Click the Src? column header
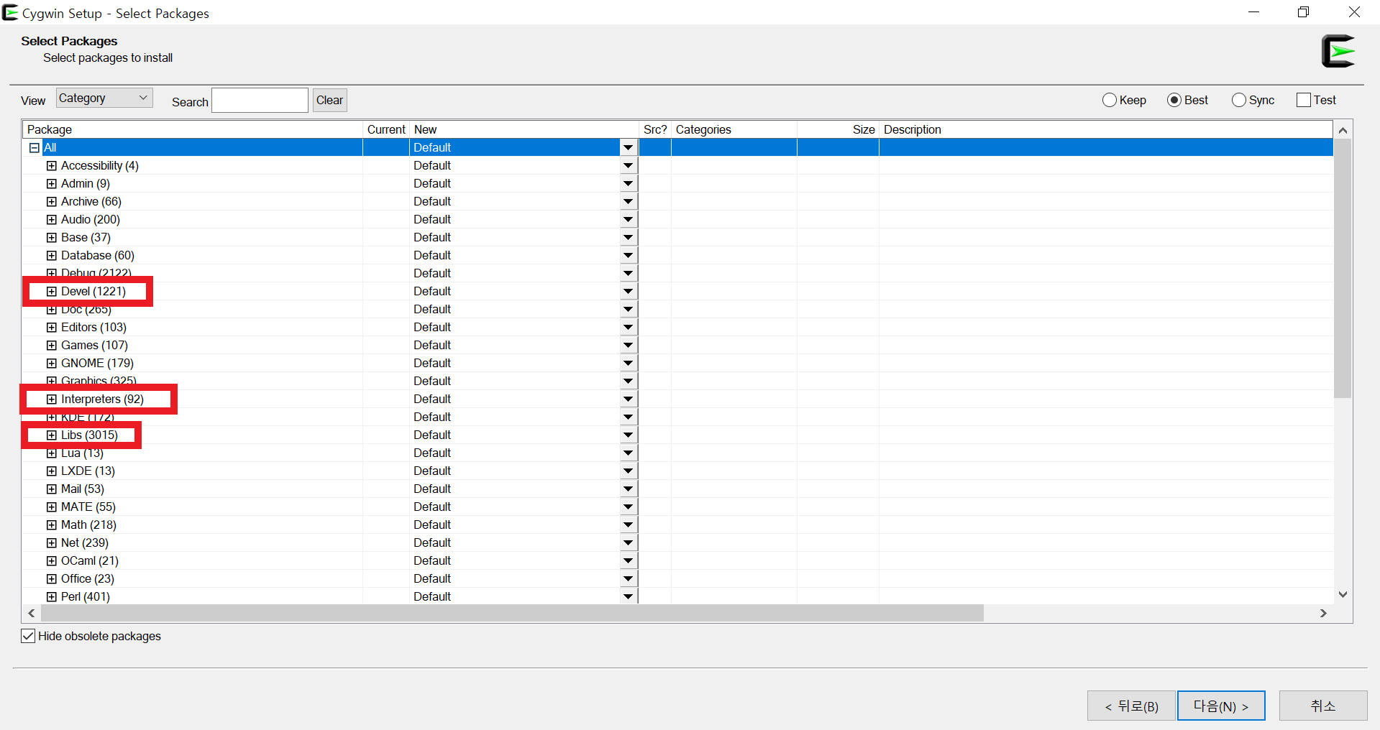1380x730 pixels. 655,130
